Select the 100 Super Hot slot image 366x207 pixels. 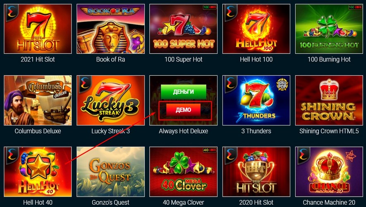[184, 29]
